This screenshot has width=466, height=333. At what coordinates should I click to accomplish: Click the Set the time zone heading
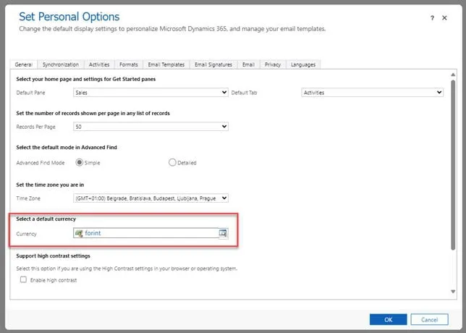click(50, 185)
